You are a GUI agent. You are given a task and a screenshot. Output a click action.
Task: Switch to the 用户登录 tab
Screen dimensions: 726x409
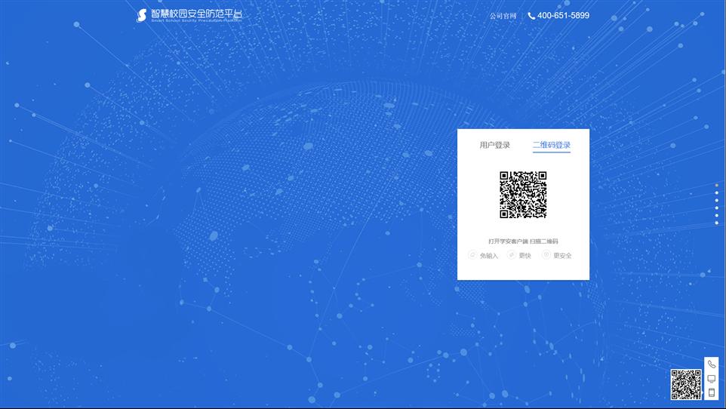494,145
